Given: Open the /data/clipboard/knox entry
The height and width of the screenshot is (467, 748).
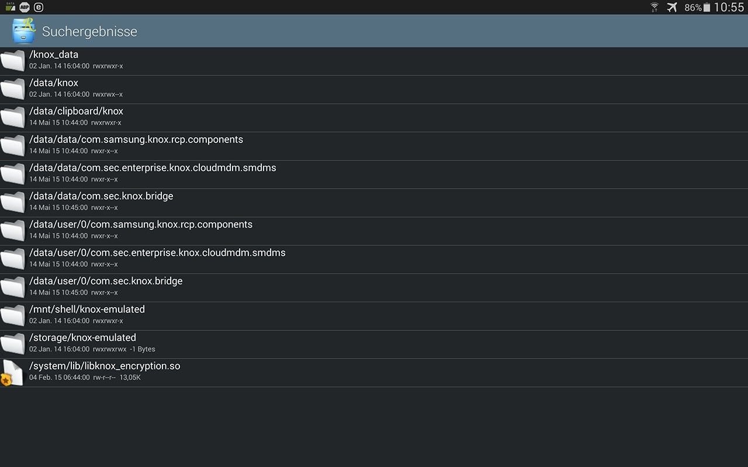Looking at the screenshot, I should coord(77,111).
